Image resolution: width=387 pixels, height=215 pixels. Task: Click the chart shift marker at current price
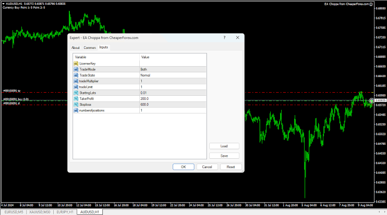point(371,100)
